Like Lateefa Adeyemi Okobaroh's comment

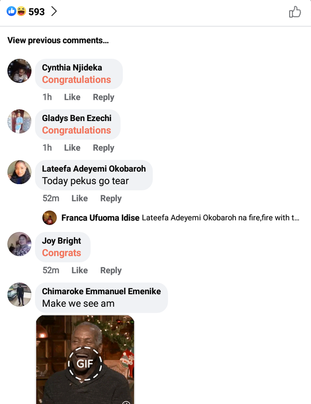coord(79,198)
